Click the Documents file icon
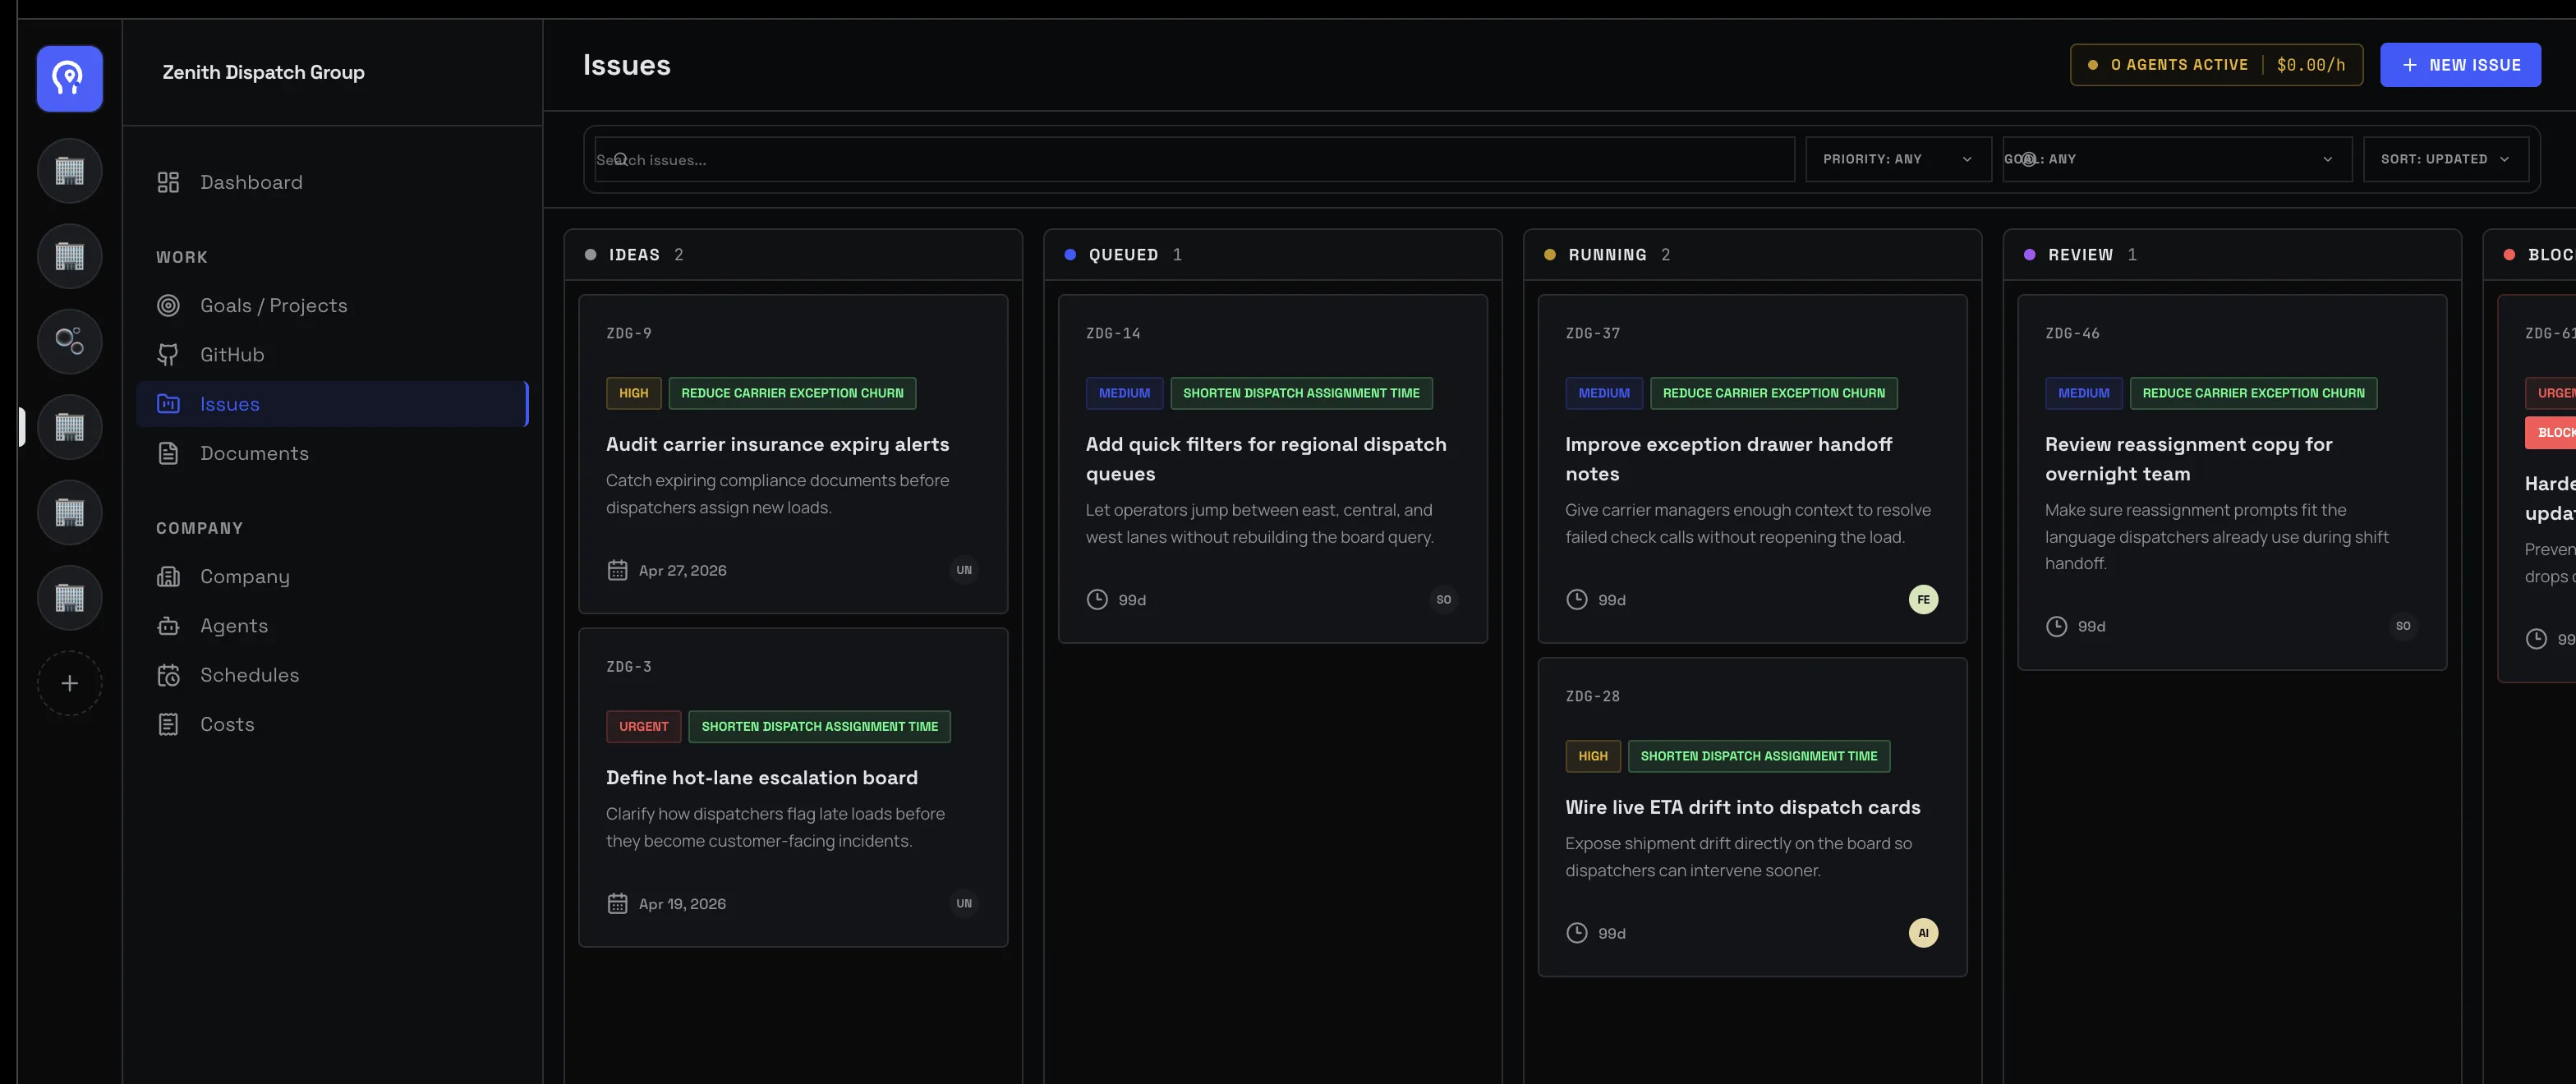The height and width of the screenshot is (1084, 2576). [168, 453]
